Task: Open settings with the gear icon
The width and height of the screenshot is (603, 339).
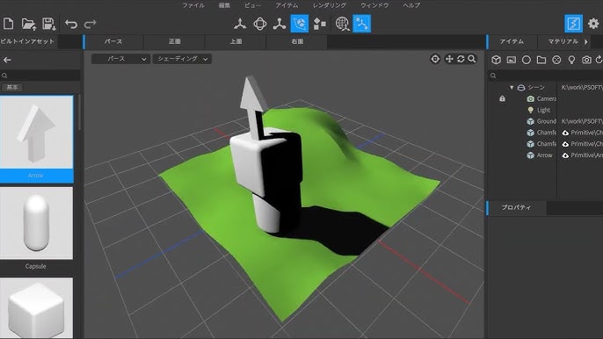Action: pyautogui.click(x=593, y=24)
